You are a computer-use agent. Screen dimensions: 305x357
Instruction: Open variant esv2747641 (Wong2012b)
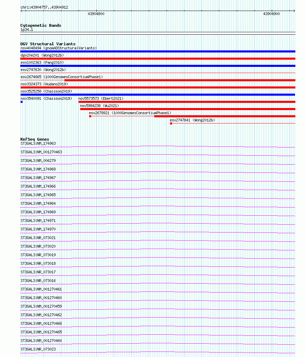click(192, 120)
